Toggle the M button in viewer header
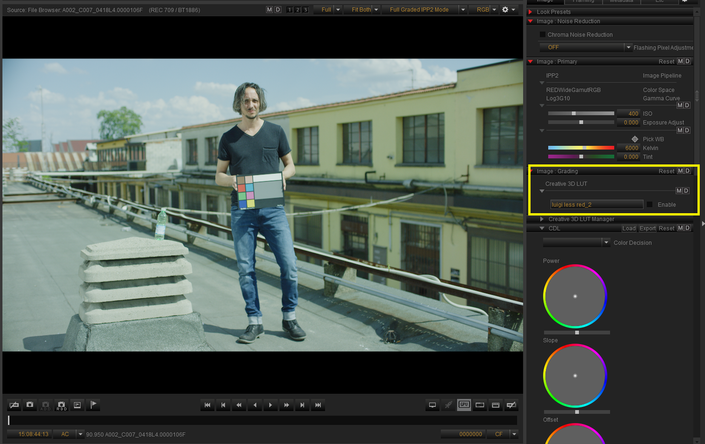The height and width of the screenshot is (444, 705). pos(269,10)
